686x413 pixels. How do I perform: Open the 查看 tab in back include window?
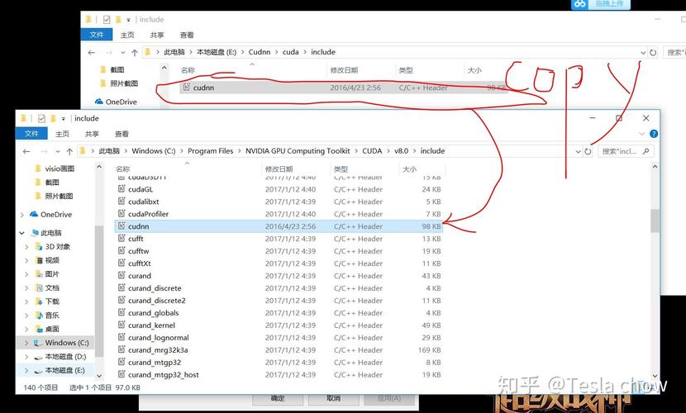click(187, 35)
